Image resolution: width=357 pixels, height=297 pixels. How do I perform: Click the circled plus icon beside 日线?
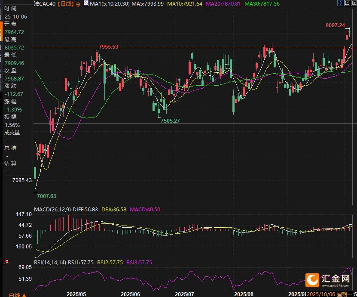pos(78,3)
